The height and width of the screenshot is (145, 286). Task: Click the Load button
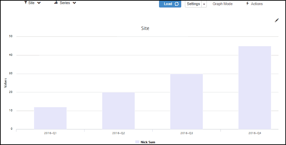pos(170,4)
